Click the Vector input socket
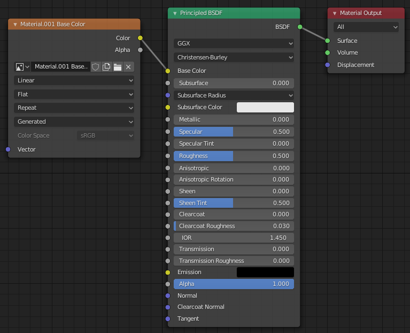The image size is (410, 333). coord(8,149)
